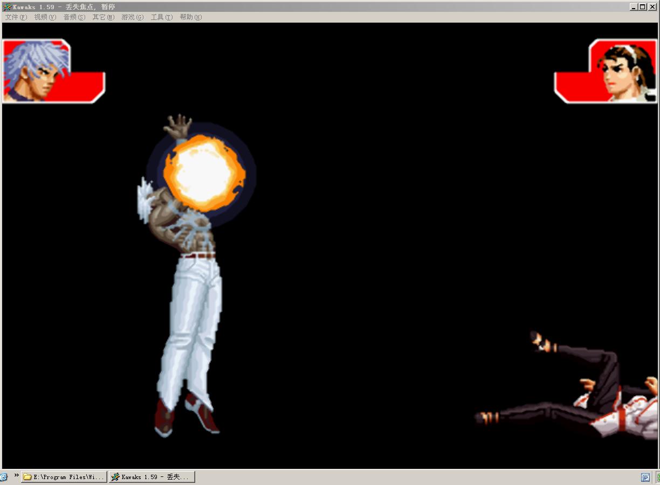The image size is (660, 485).
Task: Open the 音频(S) Audio menu
Action: [74, 17]
